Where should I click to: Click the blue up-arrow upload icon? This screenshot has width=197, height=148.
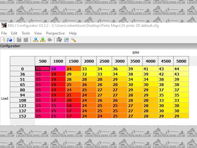(36, 40)
